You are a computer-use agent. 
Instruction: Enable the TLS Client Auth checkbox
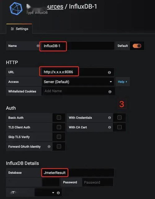(x=59, y=127)
